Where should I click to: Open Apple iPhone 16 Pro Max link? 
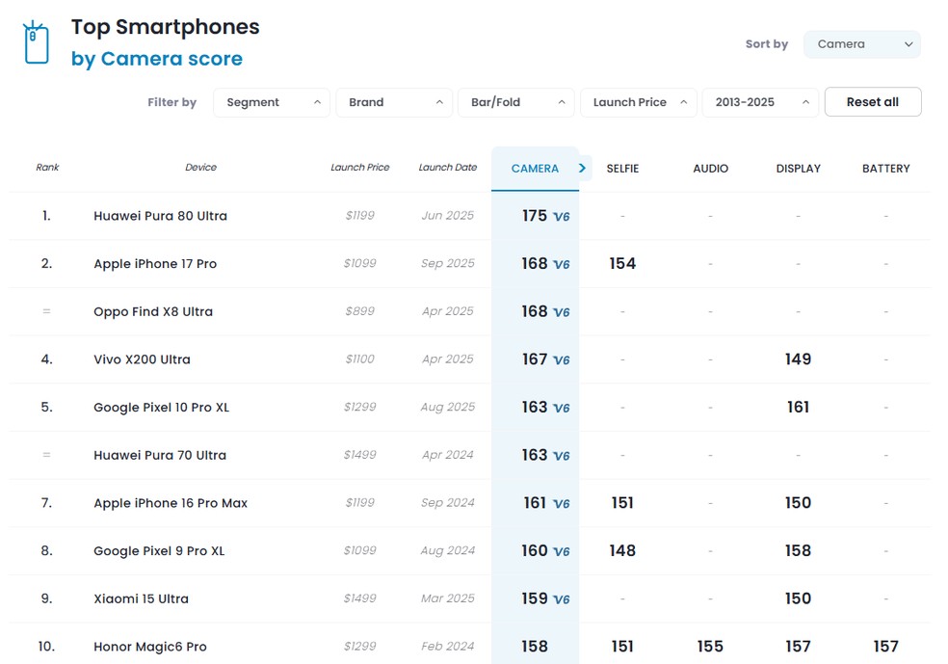[171, 502]
